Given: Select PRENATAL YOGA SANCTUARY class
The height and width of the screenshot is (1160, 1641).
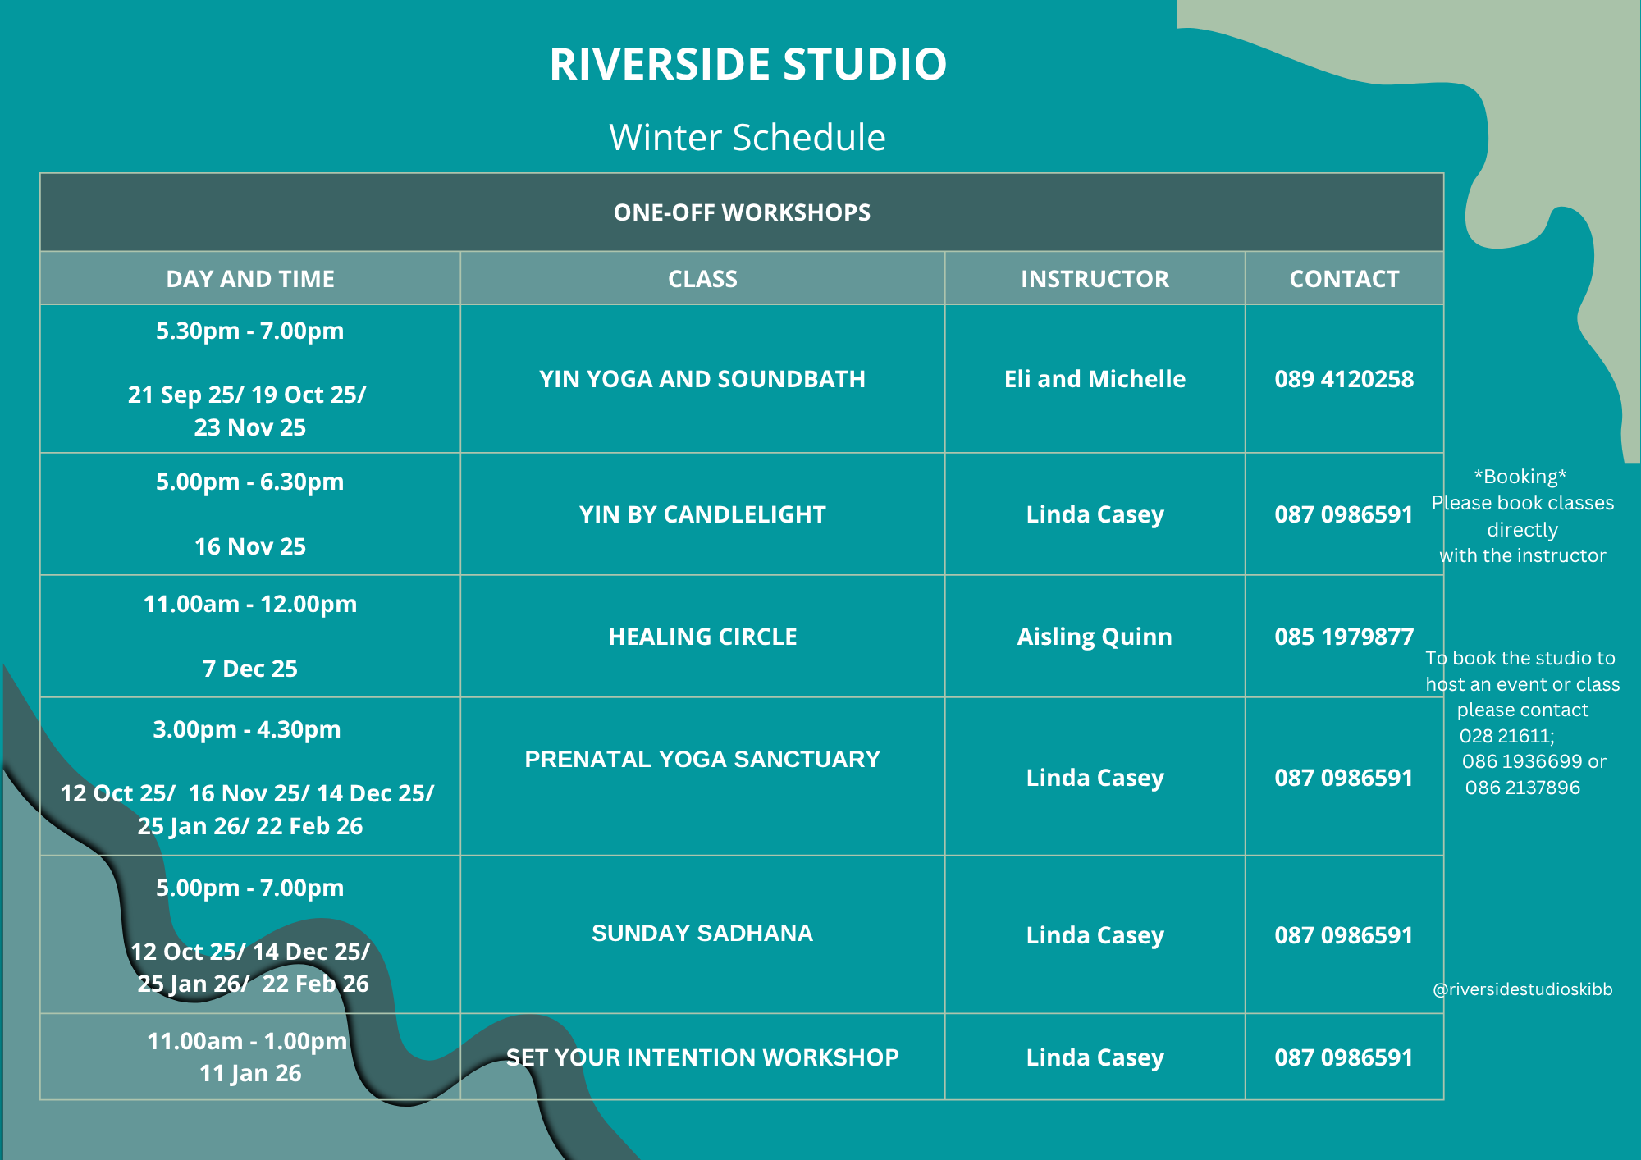Looking at the screenshot, I should click(x=702, y=759).
